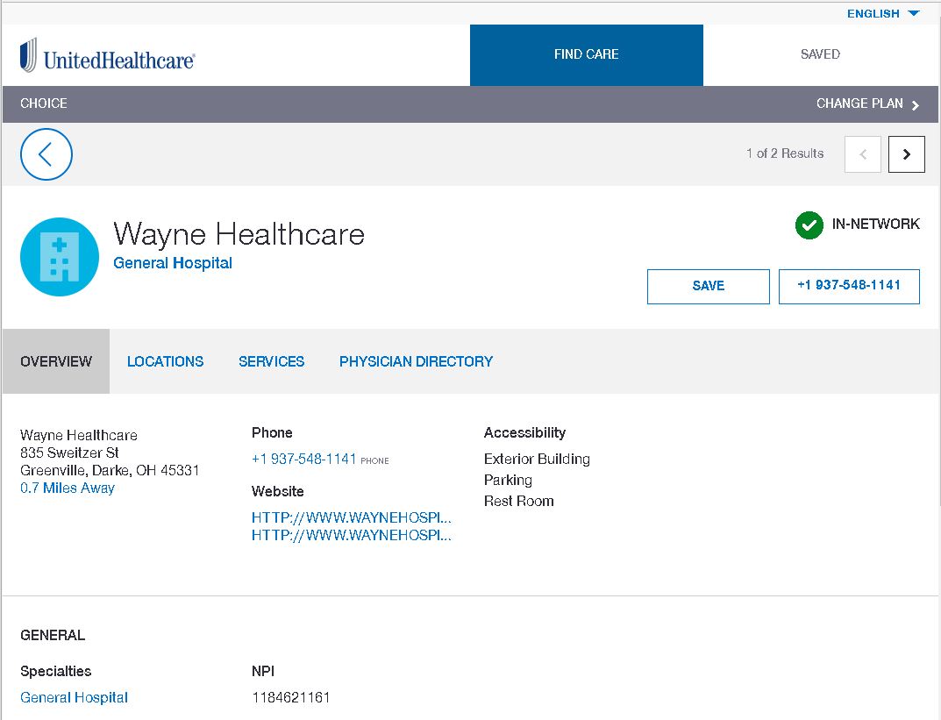Switch to the PHYSICIAN DIRECTORY tab
The width and height of the screenshot is (941, 720).
[x=416, y=361]
